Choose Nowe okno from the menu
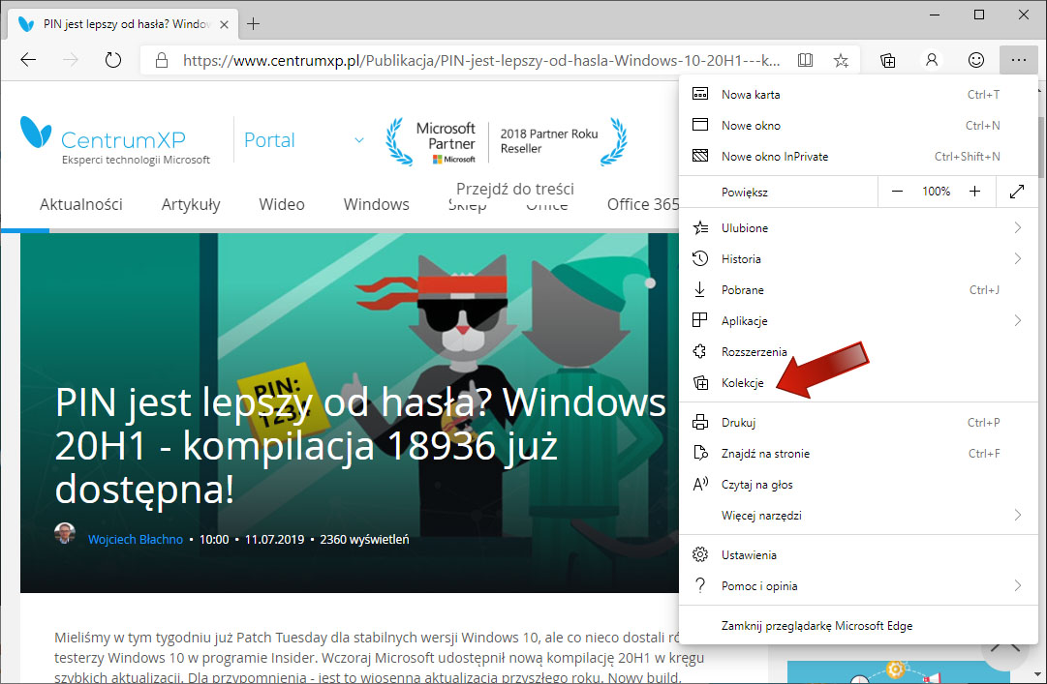The width and height of the screenshot is (1047, 684). point(858,125)
